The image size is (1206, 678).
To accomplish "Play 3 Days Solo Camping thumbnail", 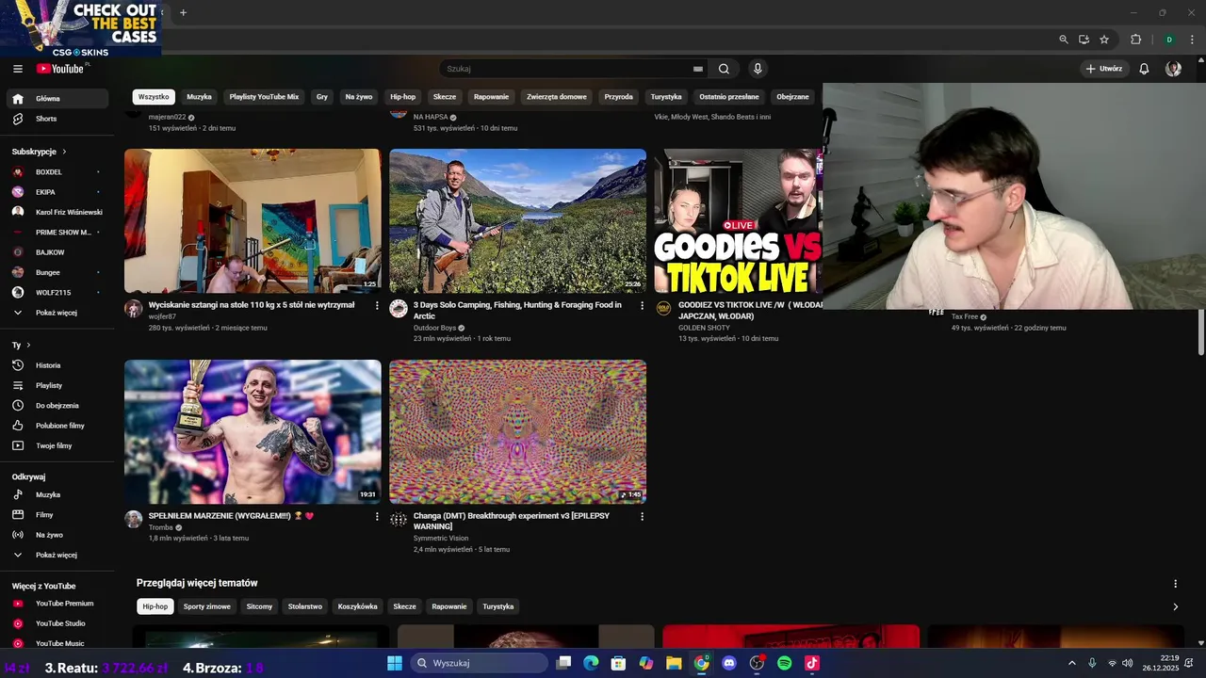I will pos(518,220).
